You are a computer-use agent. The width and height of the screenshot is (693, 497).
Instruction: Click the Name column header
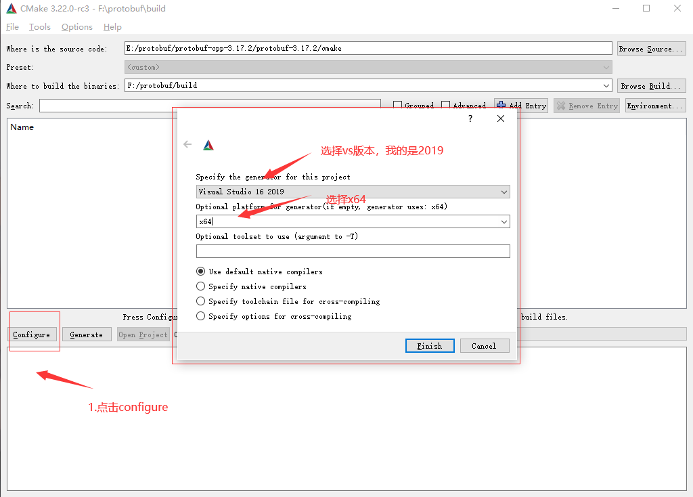[x=22, y=127]
